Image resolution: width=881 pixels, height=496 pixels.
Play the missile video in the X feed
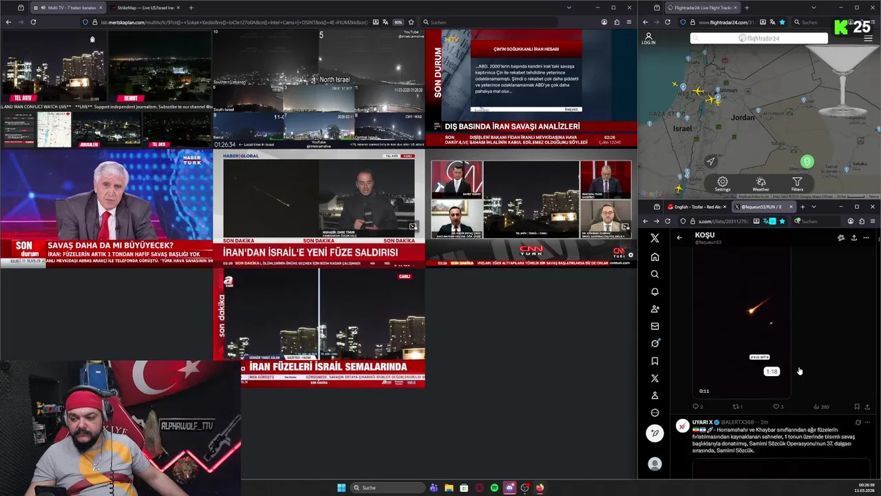click(x=741, y=323)
